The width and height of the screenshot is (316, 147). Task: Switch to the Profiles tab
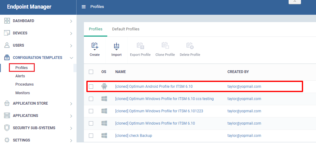coord(96,29)
